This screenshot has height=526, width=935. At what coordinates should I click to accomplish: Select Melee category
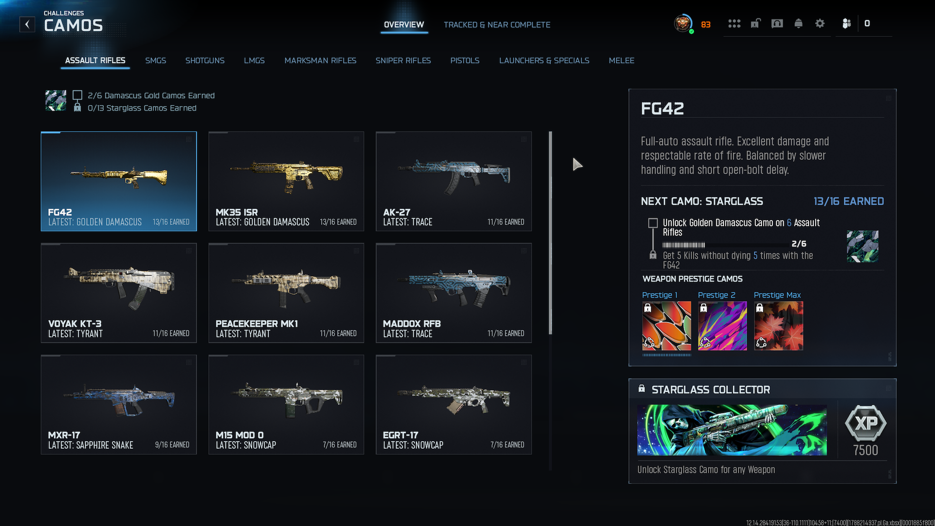click(x=622, y=60)
